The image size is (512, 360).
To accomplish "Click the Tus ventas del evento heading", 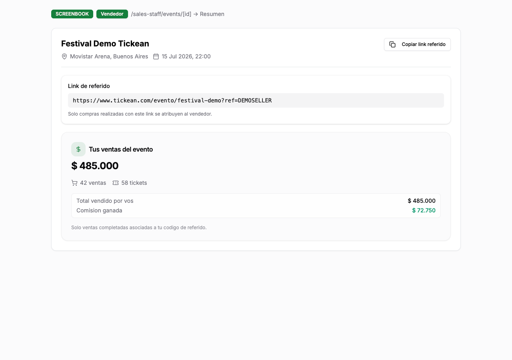I will pos(121,149).
